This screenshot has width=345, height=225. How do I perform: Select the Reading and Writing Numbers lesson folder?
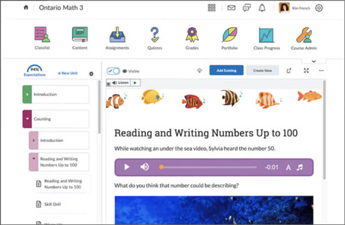click(x=59, y=162)
